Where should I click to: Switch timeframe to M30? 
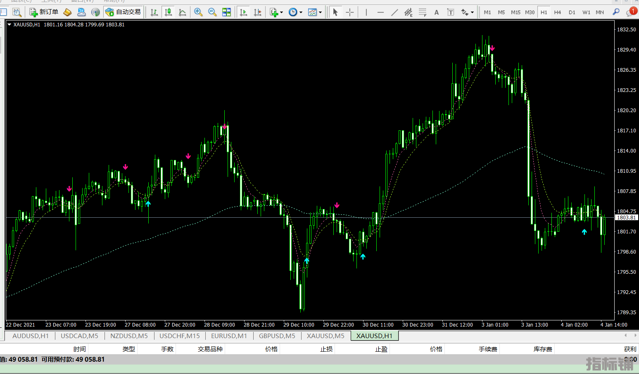[530, 12]
